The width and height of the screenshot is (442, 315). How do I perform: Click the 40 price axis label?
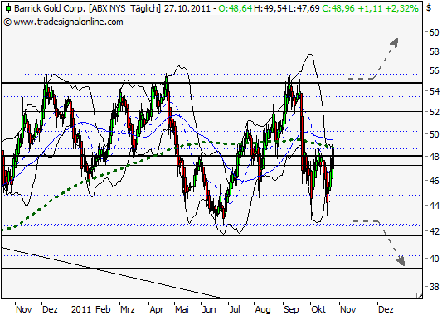point(434,259)
